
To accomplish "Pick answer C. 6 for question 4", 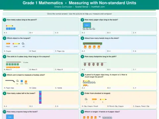I will (x=144, y=51).
